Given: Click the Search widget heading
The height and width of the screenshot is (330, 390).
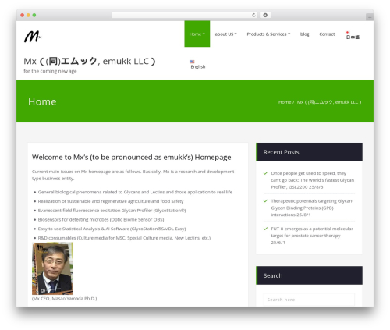Looking at the screenshot, I should point(273,275).
